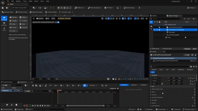Open Material Designer
This screenshot has width=198, height=111.
coord(36,12)
